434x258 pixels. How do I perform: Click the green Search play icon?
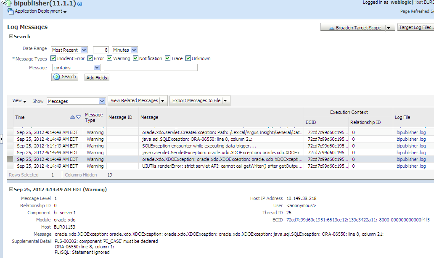57,77
